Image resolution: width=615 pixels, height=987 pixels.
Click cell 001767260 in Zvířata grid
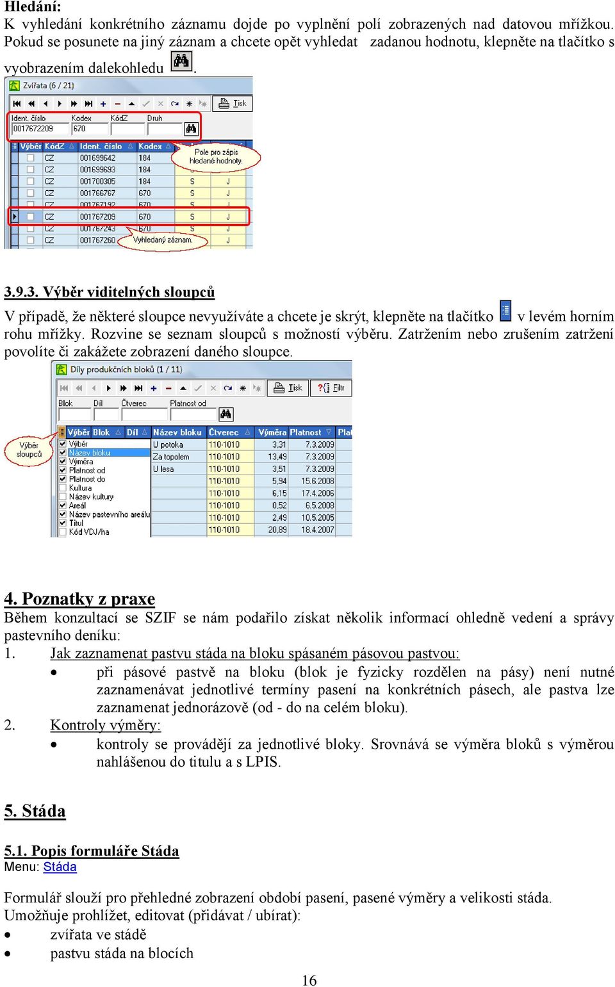[107, 240]
